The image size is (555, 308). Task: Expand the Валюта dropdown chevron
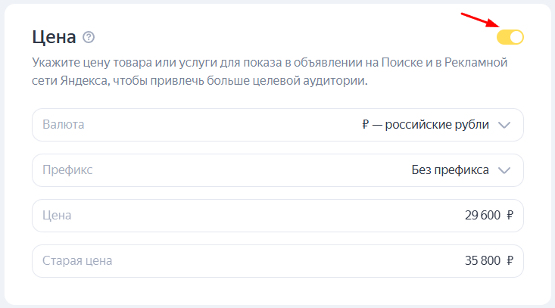tap(506, 125)
